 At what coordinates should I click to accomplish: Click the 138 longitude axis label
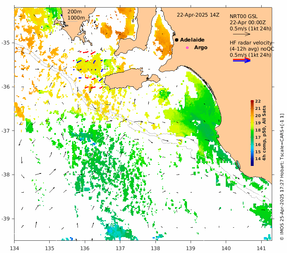(155, 248)
